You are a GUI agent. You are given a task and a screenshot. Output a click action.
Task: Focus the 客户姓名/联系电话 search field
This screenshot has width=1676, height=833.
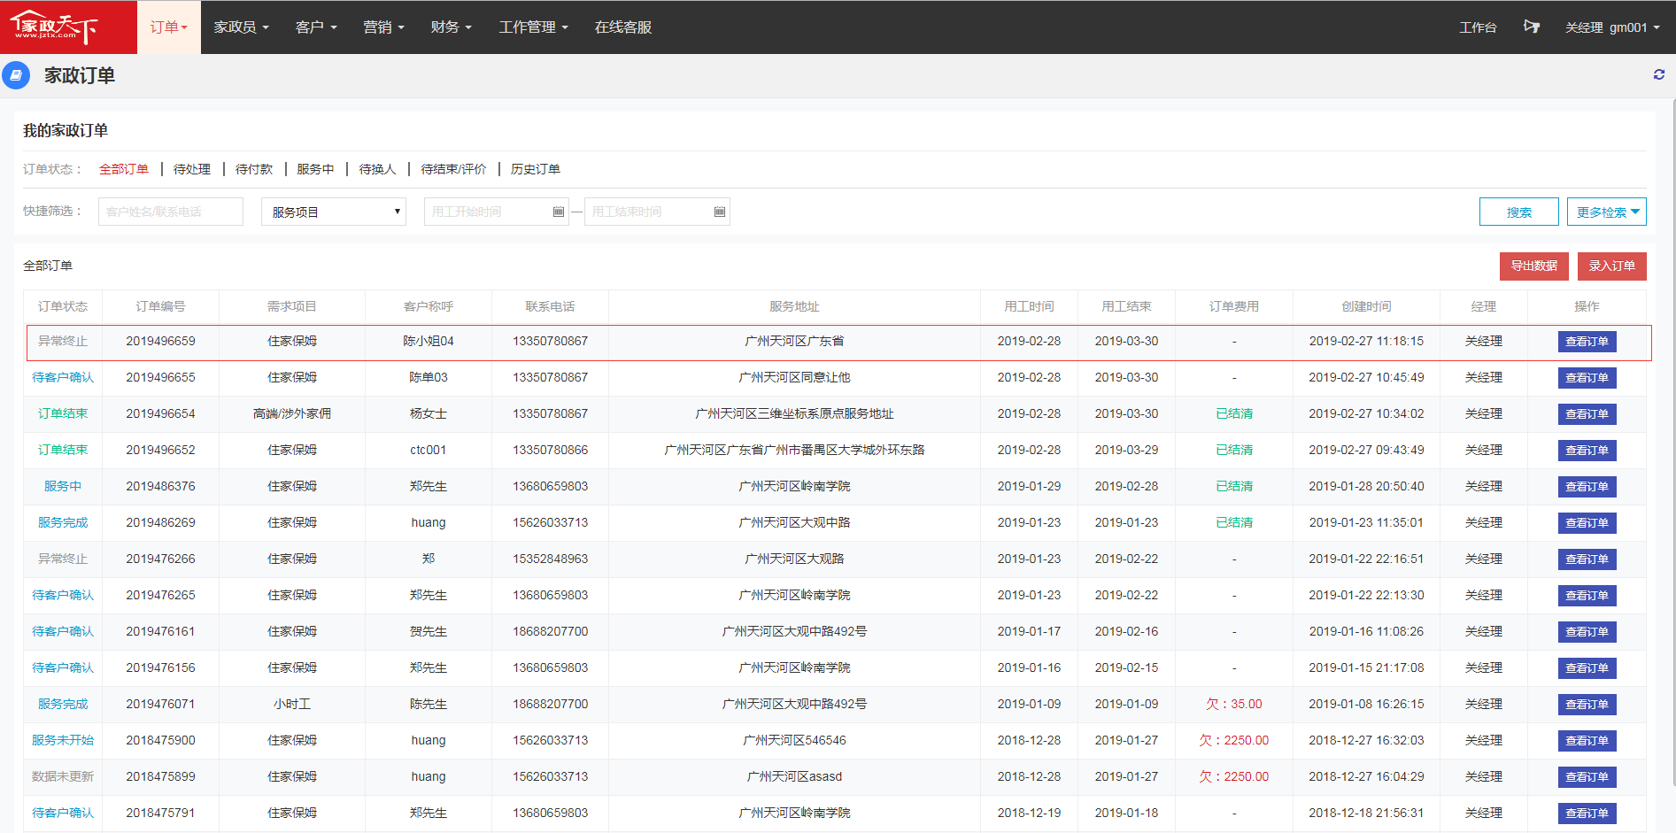pos(171,212)
